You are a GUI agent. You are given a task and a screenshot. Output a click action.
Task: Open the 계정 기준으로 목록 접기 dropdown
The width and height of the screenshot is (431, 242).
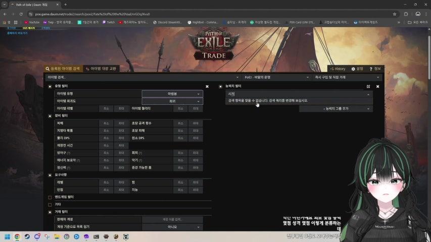click(x=172, y=227)
